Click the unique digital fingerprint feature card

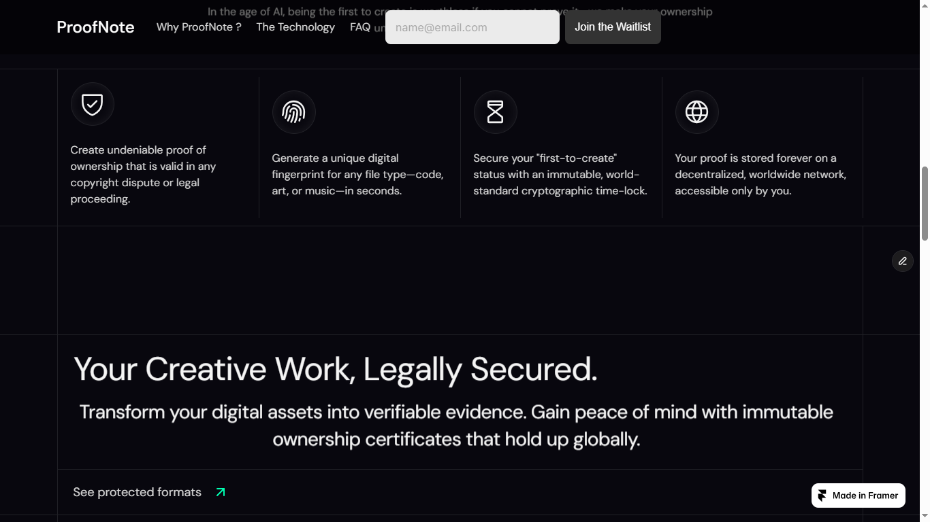pyautogui.click(x=359, y=147)
